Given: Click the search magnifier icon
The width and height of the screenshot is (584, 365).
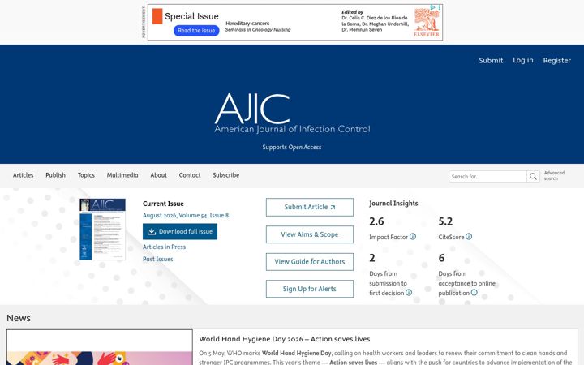Looking at the screenshot, I should click(533, 176).
